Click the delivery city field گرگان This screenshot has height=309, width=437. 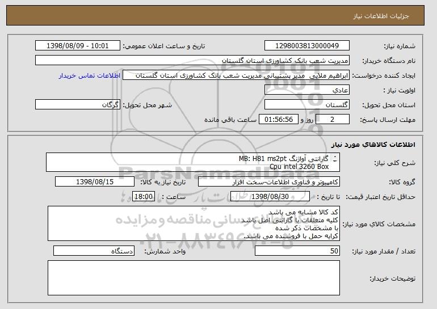(x=78, y=105)
